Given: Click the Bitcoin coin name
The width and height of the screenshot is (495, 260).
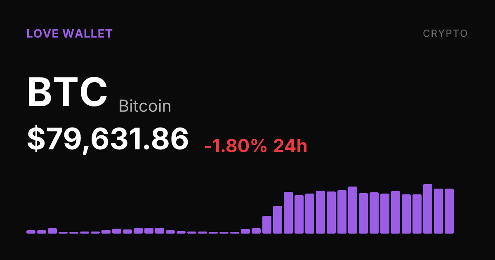Looking at the screenshot, I should click(145, 106).
